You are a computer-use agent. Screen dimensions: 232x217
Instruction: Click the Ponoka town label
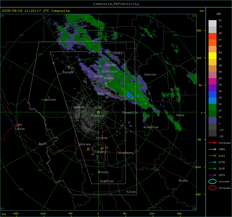[118, 53]
